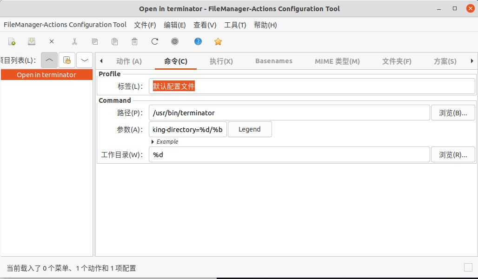Image resolution: width=478 pixels, height=279 pixels.
Task: Click the blue help question mark icon
Action: (x=198, y=41)
